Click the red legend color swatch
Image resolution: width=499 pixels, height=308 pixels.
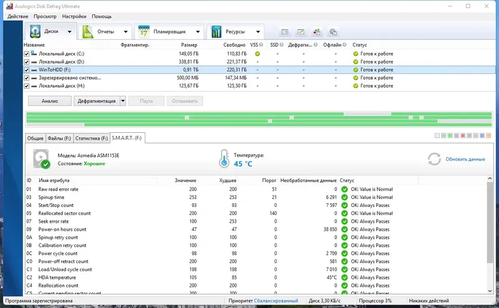[x=463, y=136]
